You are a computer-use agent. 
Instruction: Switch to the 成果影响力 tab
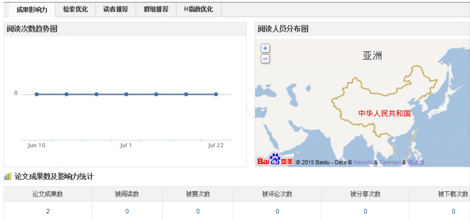point(32,9)
